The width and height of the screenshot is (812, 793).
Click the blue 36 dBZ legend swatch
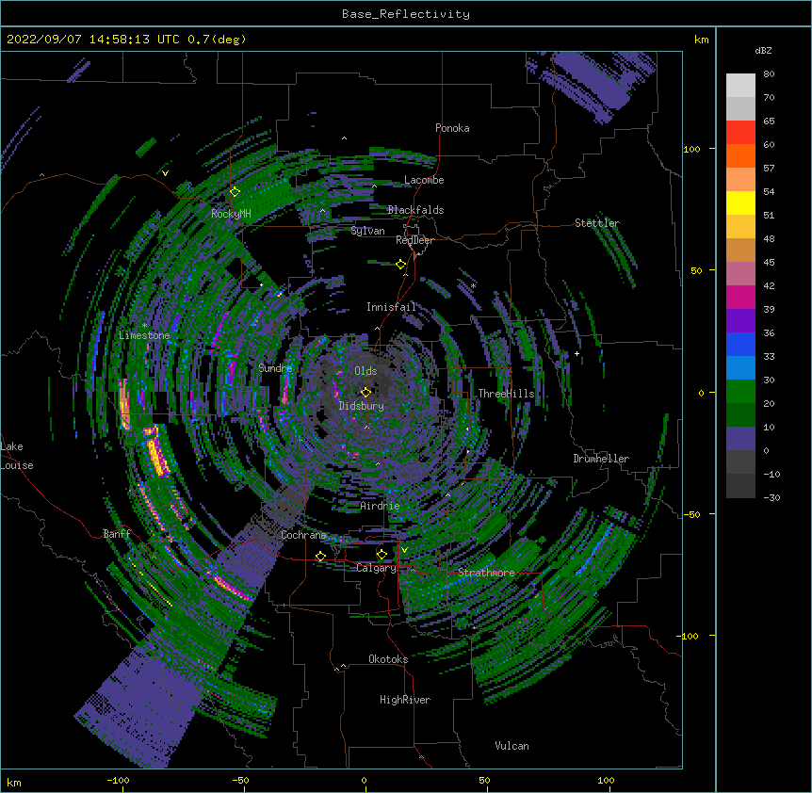coord(740,344)
